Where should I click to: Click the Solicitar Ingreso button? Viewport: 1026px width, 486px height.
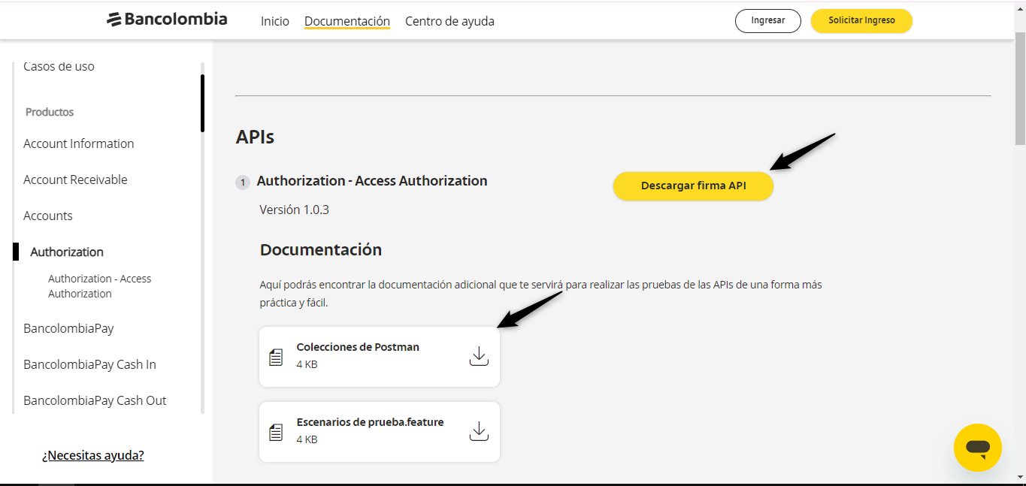tap(861, 21)
